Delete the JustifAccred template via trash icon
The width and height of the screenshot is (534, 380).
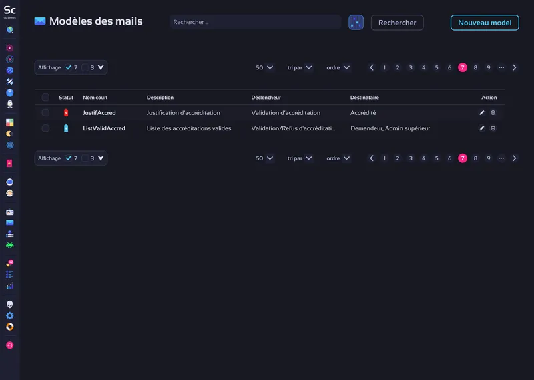[x=493, y=113]
